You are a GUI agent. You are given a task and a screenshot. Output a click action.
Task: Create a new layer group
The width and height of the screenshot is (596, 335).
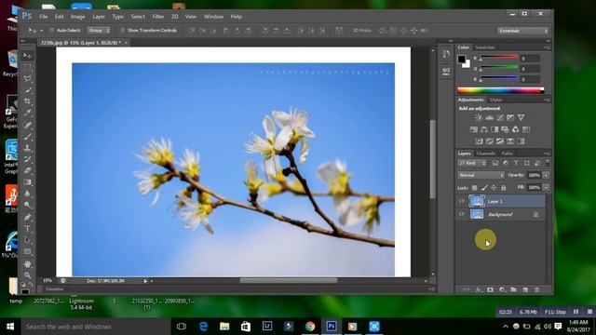tap(513, 289)
